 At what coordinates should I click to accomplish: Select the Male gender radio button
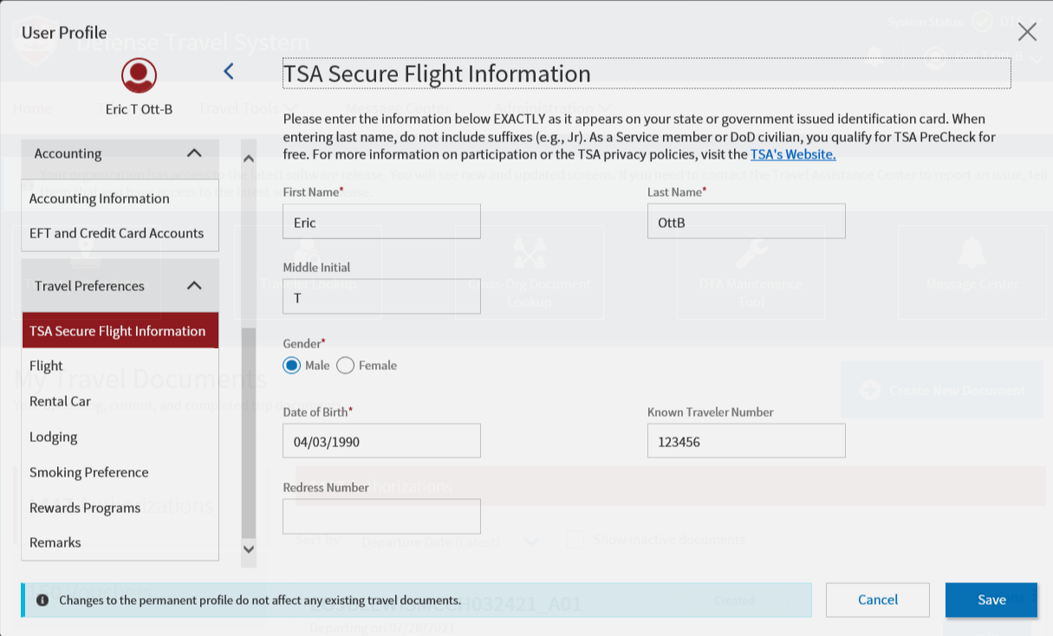click(292, 366)
